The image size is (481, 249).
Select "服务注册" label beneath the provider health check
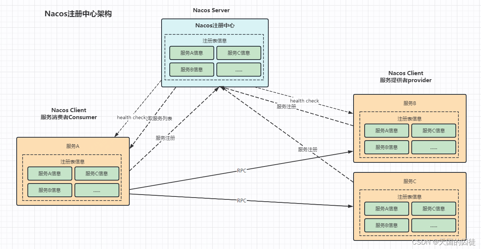[x=286, y=107]
